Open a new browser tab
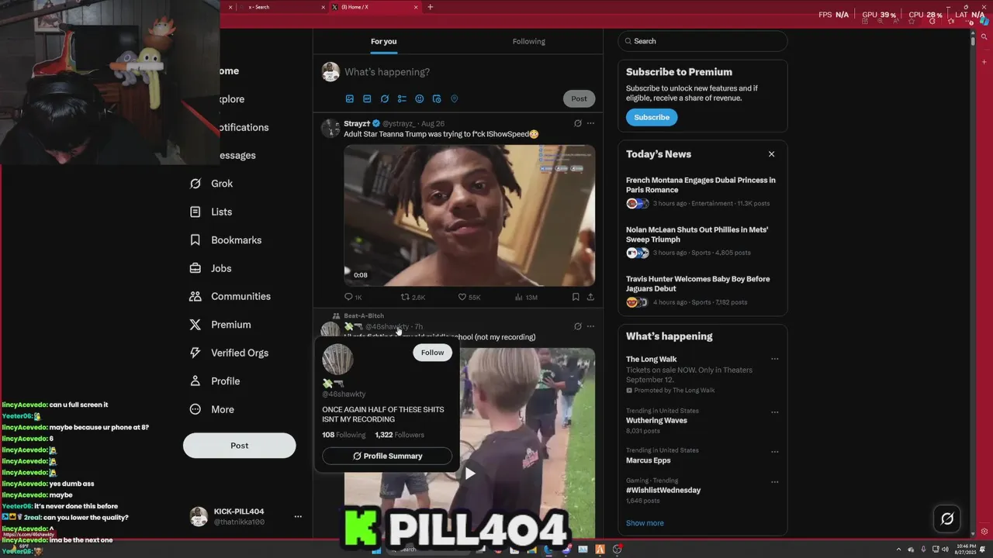Viewport: 993px width, 558px height. [x=431, y=7]
